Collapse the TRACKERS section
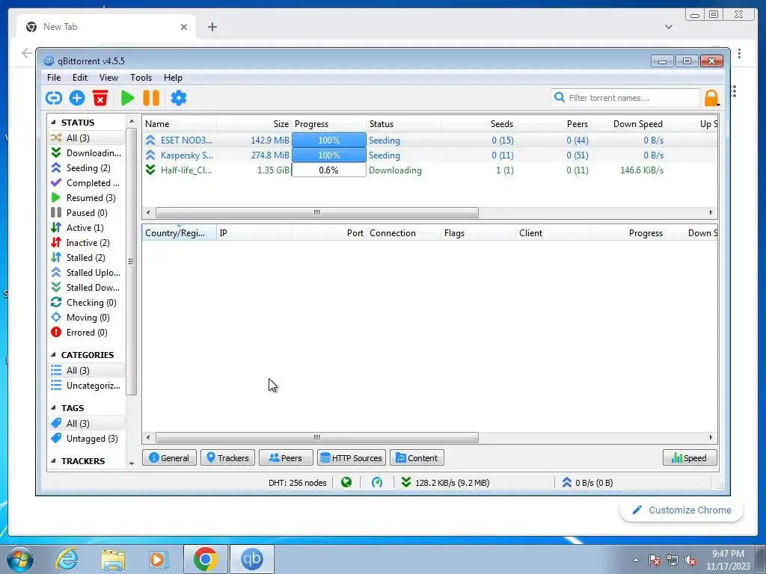The width and height of the screenshot is (766, 574). click(x=53, y=461)
